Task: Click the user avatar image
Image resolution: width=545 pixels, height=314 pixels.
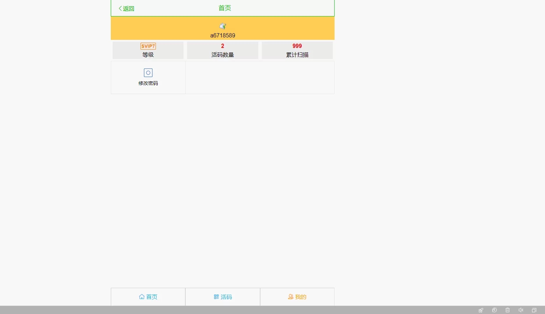Action: click(x=223, y=26)
